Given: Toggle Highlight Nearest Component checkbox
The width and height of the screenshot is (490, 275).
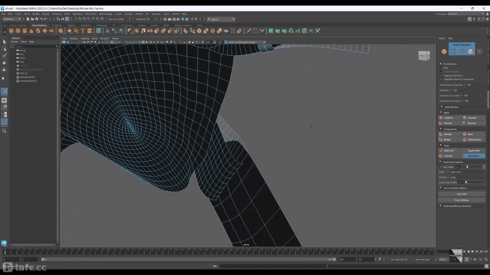Looking at the screenshot, I should [x=442, y=79].
